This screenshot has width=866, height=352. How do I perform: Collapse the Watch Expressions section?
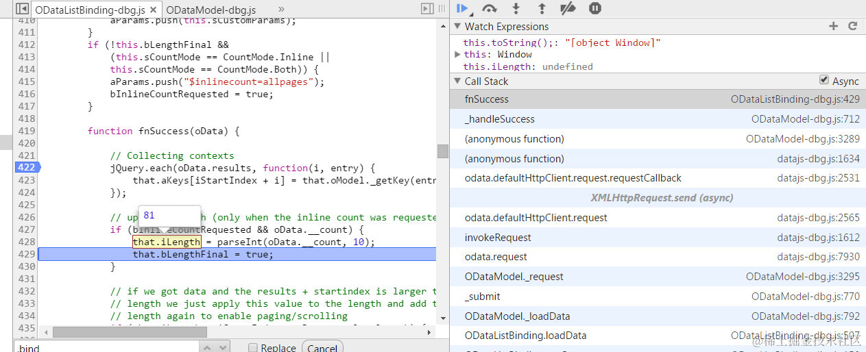pos(457,26)
